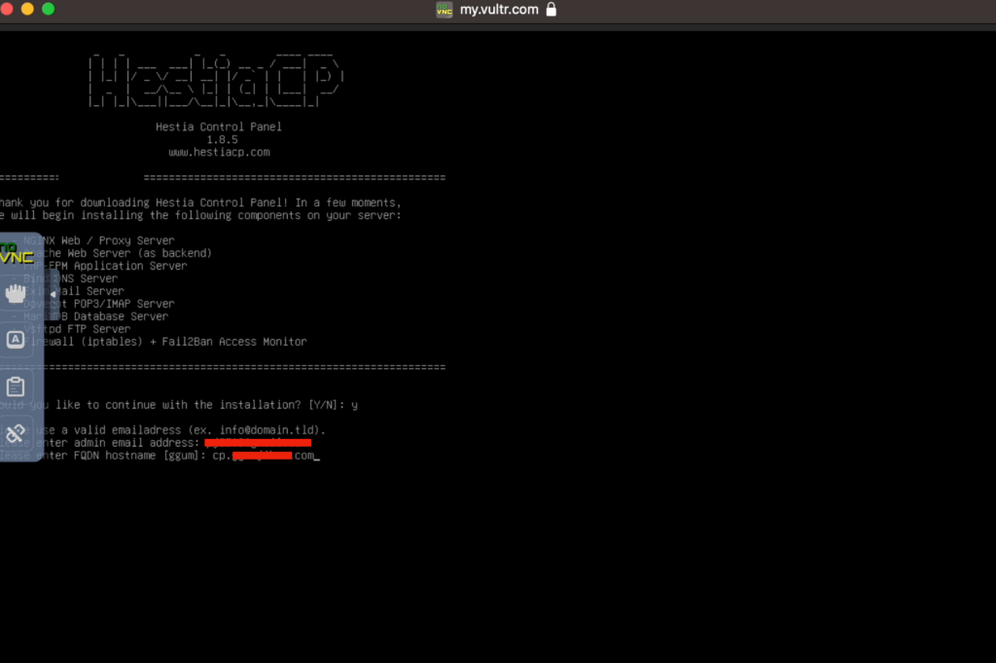Viewport: 996px width, 663px height.
Task: Click the [Y/N] installation prompt answer
Action: (354, 405)
